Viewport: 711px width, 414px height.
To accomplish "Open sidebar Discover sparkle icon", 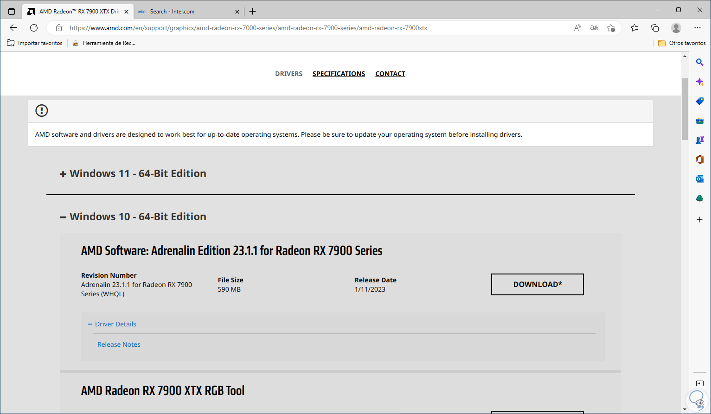I will (x=700, y=82).
